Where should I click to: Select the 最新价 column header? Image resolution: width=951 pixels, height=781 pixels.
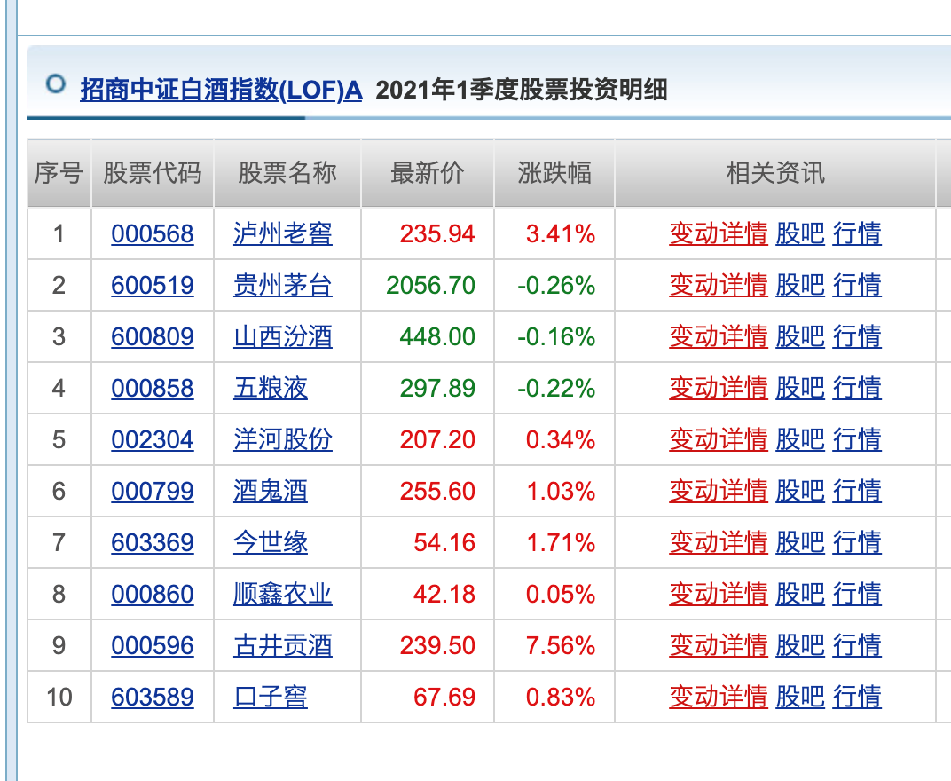[x=428, y=173]
